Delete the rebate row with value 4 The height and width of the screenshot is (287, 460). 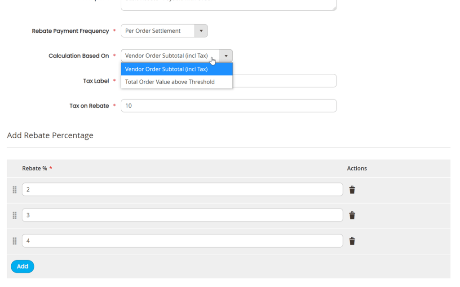(352, 241)
